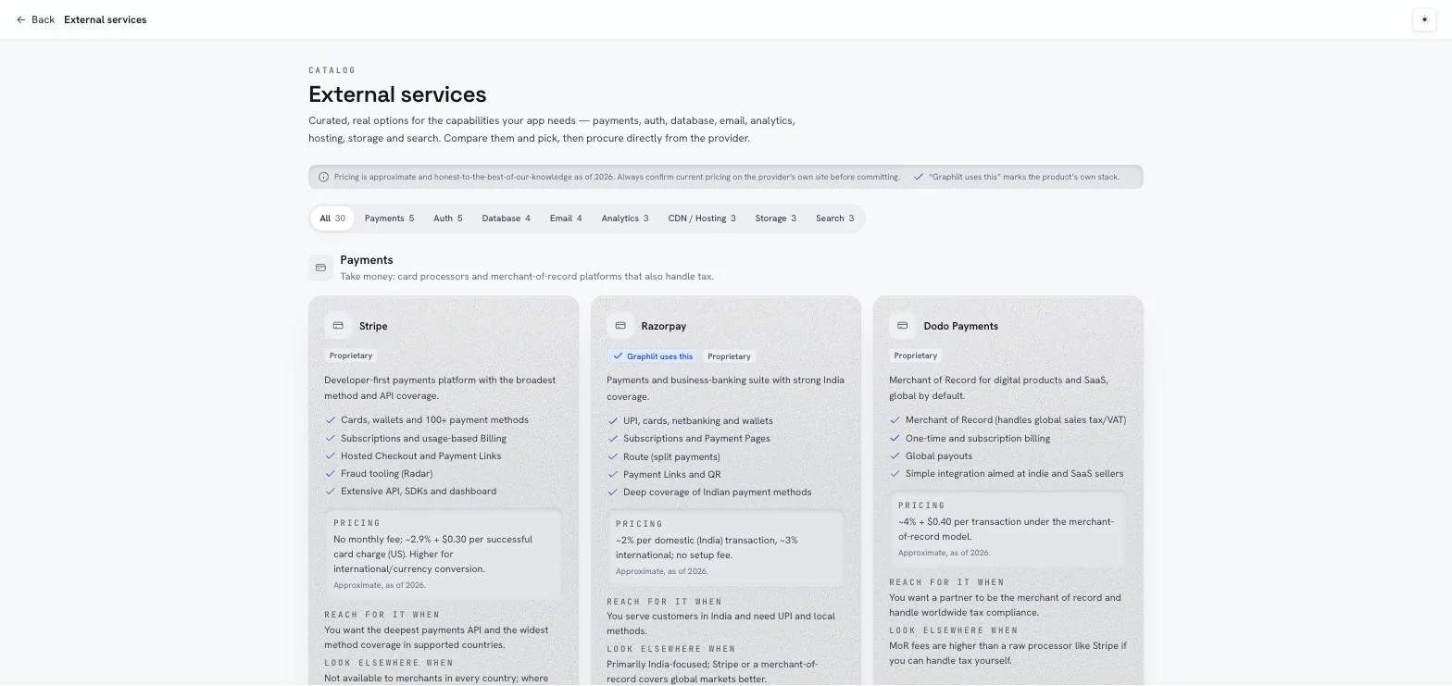Click the checkmark in Graphlit uses this badge
The width and height of the screenshot is (1452, 686).
click(x=618, y=356)
